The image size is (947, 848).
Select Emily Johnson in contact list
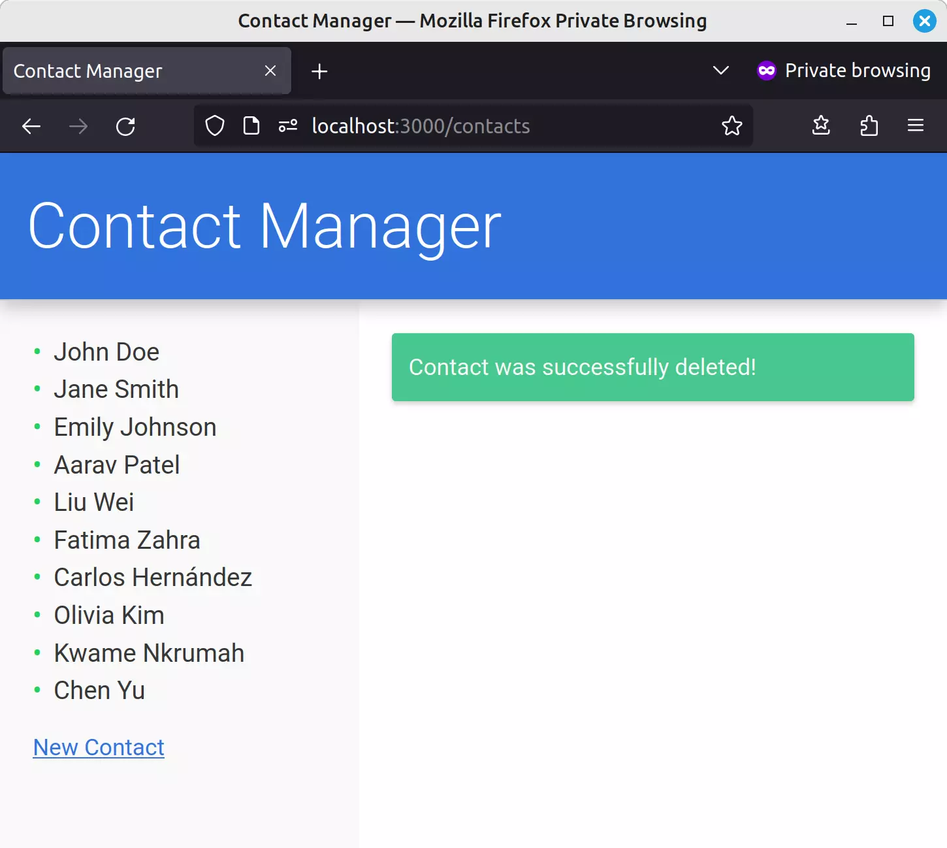coord(135,427)
